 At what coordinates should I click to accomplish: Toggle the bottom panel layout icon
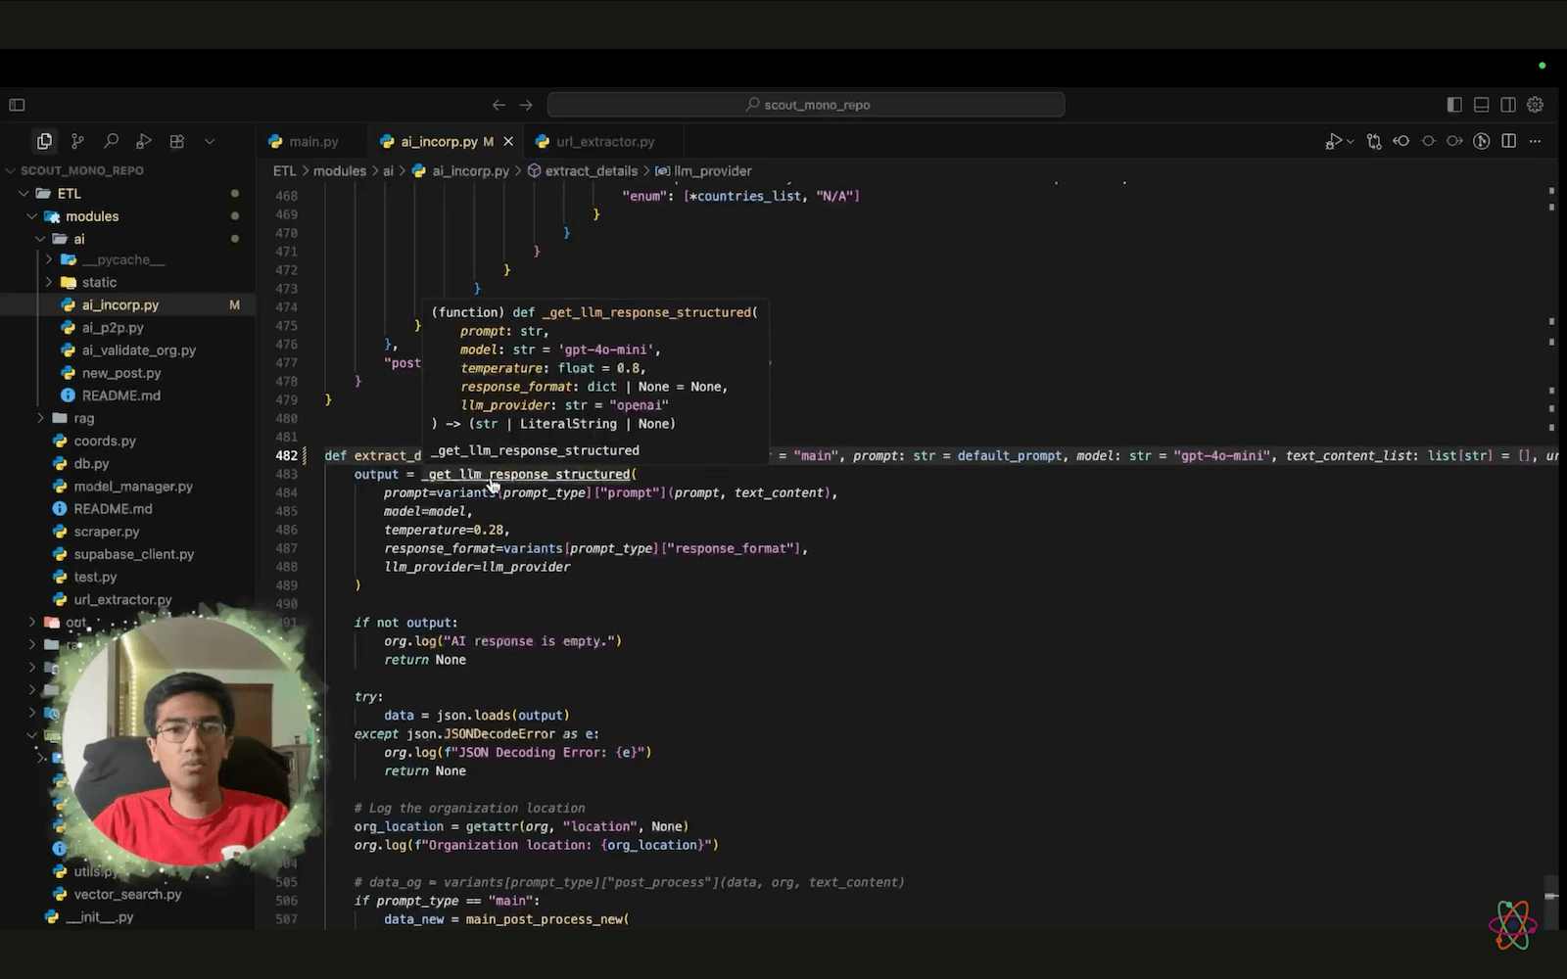(x=1481, y=105)
